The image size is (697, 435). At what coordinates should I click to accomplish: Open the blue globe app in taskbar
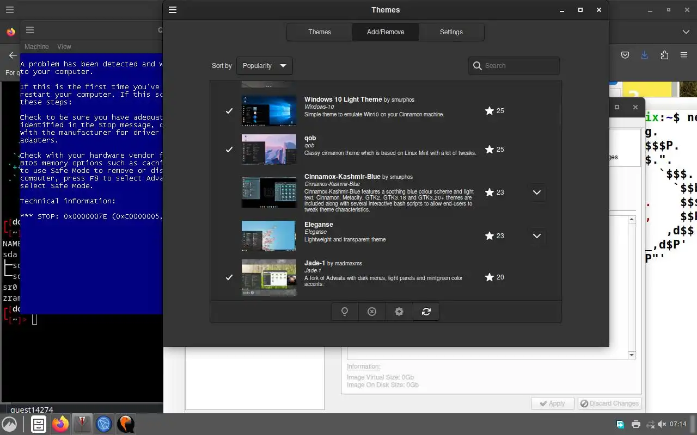(104, 424)
